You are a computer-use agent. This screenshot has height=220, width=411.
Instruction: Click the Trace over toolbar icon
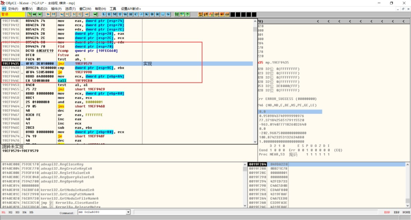pyautogui.click(x=80, y=14)
